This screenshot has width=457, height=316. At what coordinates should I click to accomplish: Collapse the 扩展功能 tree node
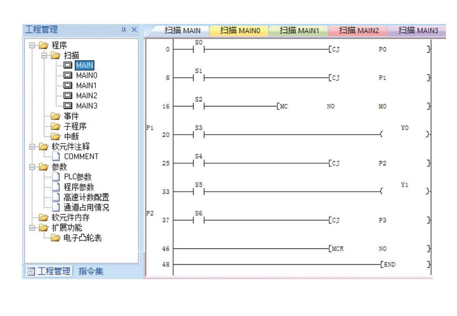[x=32, y=228]
